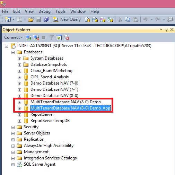
Task: Click the ReportServer database cylinder icon
Action: tap(26, 114)
